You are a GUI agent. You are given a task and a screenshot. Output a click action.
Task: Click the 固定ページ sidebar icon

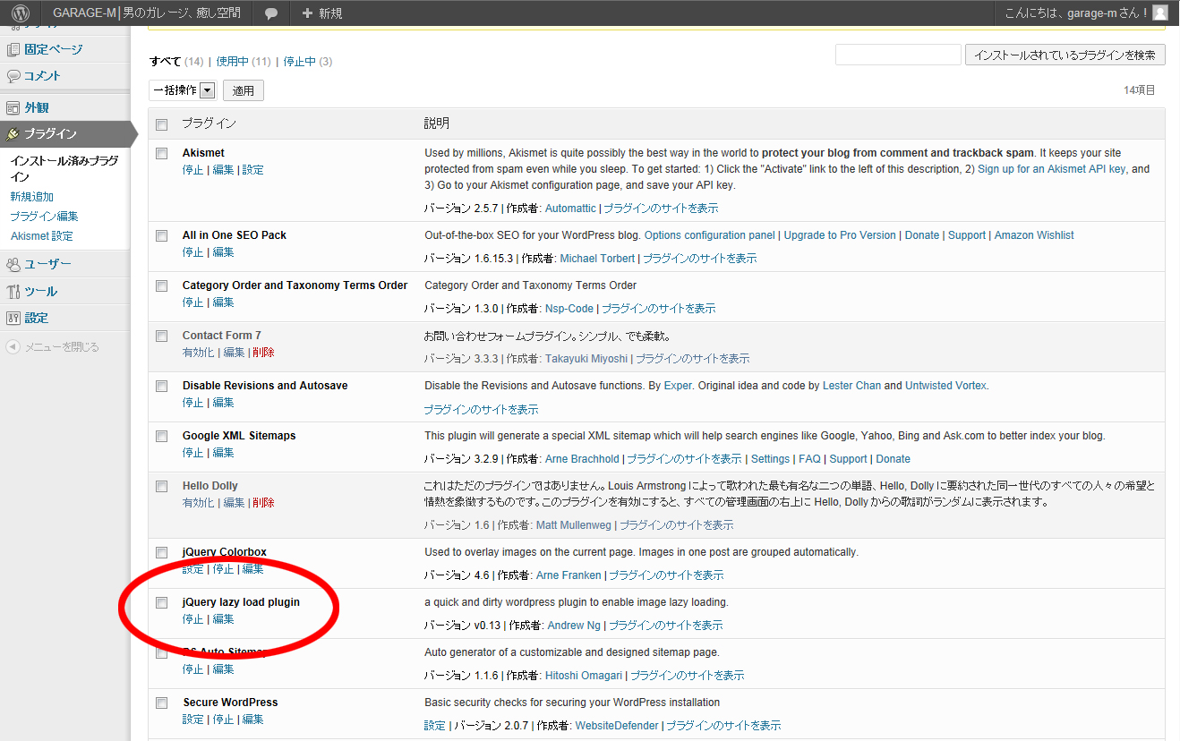pyautogui.click(x=13, y=49)
